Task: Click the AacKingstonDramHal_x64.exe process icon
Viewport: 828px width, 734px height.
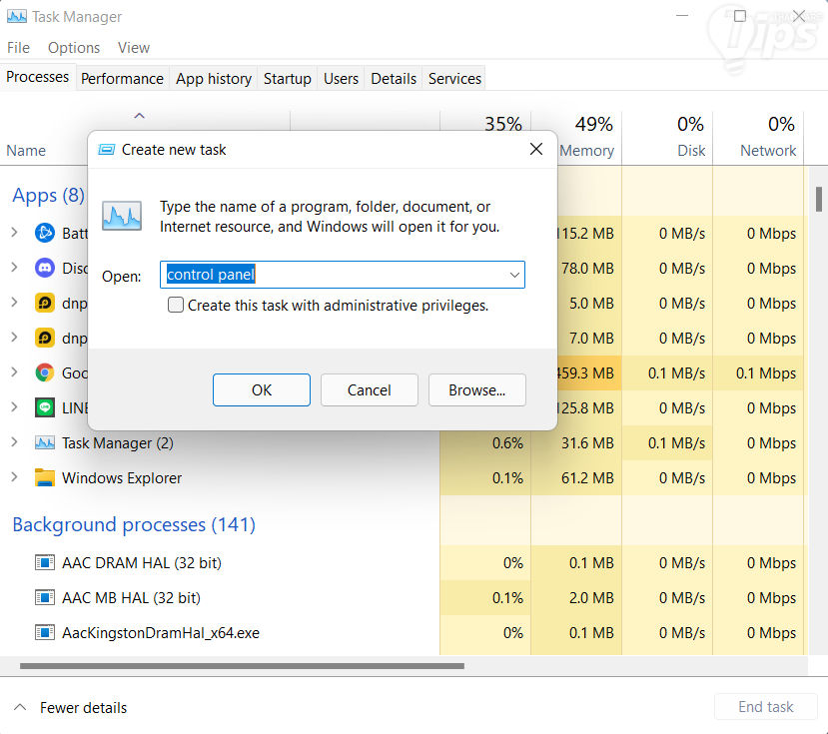Action: click(44, 632)
